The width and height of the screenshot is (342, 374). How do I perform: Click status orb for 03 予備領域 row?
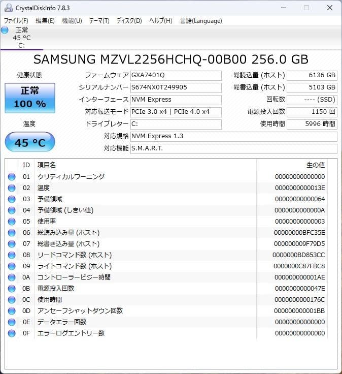12,199
